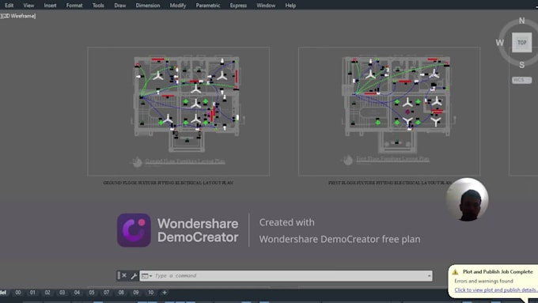The image size is (538, 303).
Task: Open command line customize wrench icon
Action: 134,276
